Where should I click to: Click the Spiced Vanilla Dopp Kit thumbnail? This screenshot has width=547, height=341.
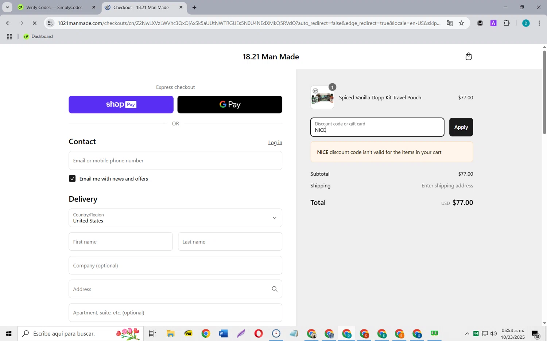click(x=322, y=98)
